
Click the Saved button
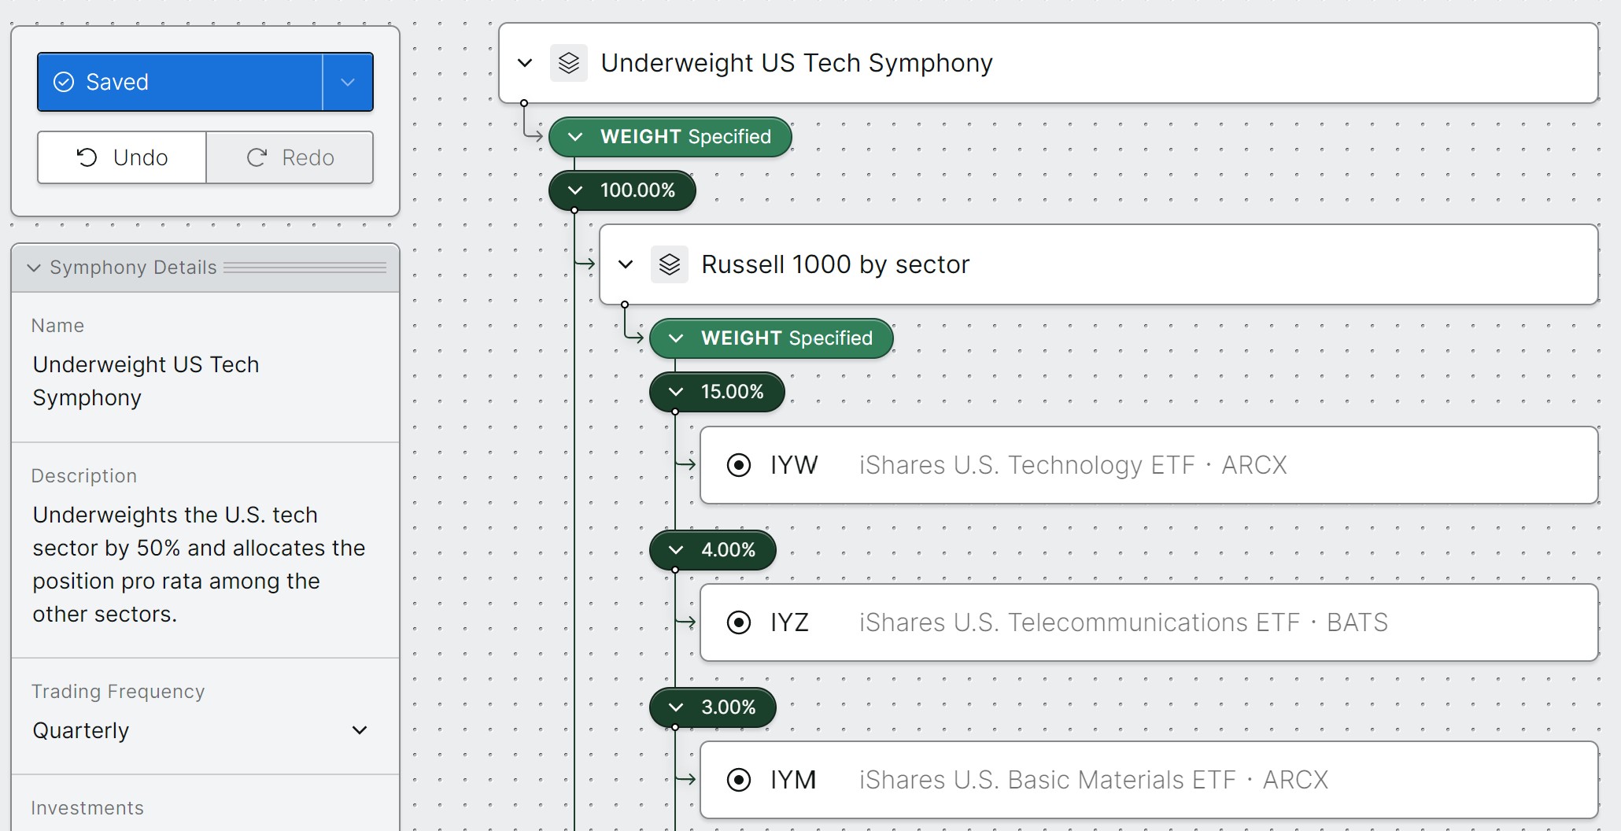[179, 82]
